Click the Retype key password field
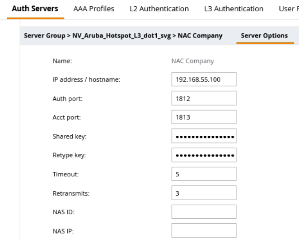Image resolution: width=299 pixels, height=239 pixels. [204, 155]
